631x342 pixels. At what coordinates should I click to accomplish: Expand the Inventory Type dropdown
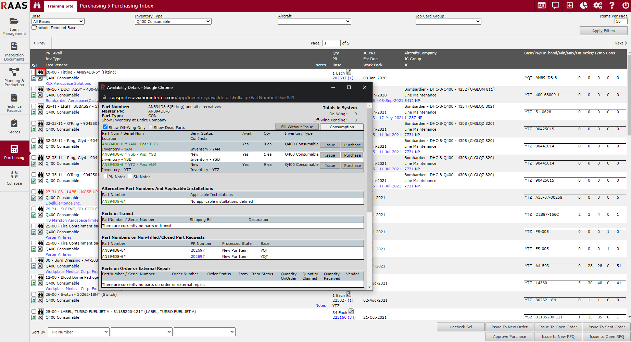click(173, 22)
